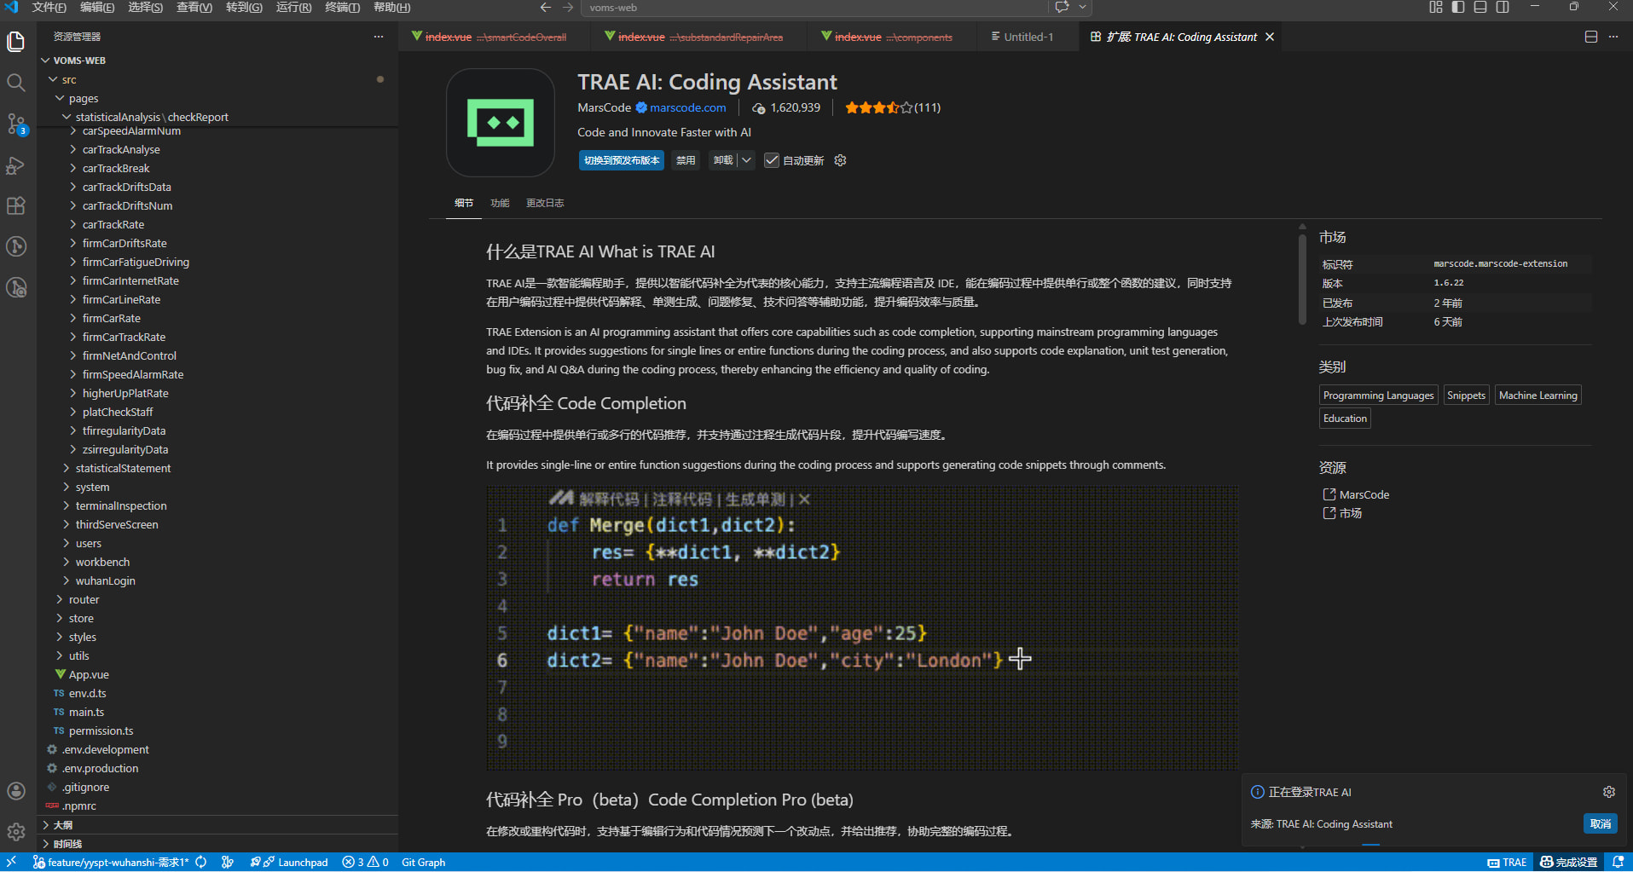Toggle the secondary side bar visibility
The width and height of the screenshot is (1633, 872).
pos(1503,7)
